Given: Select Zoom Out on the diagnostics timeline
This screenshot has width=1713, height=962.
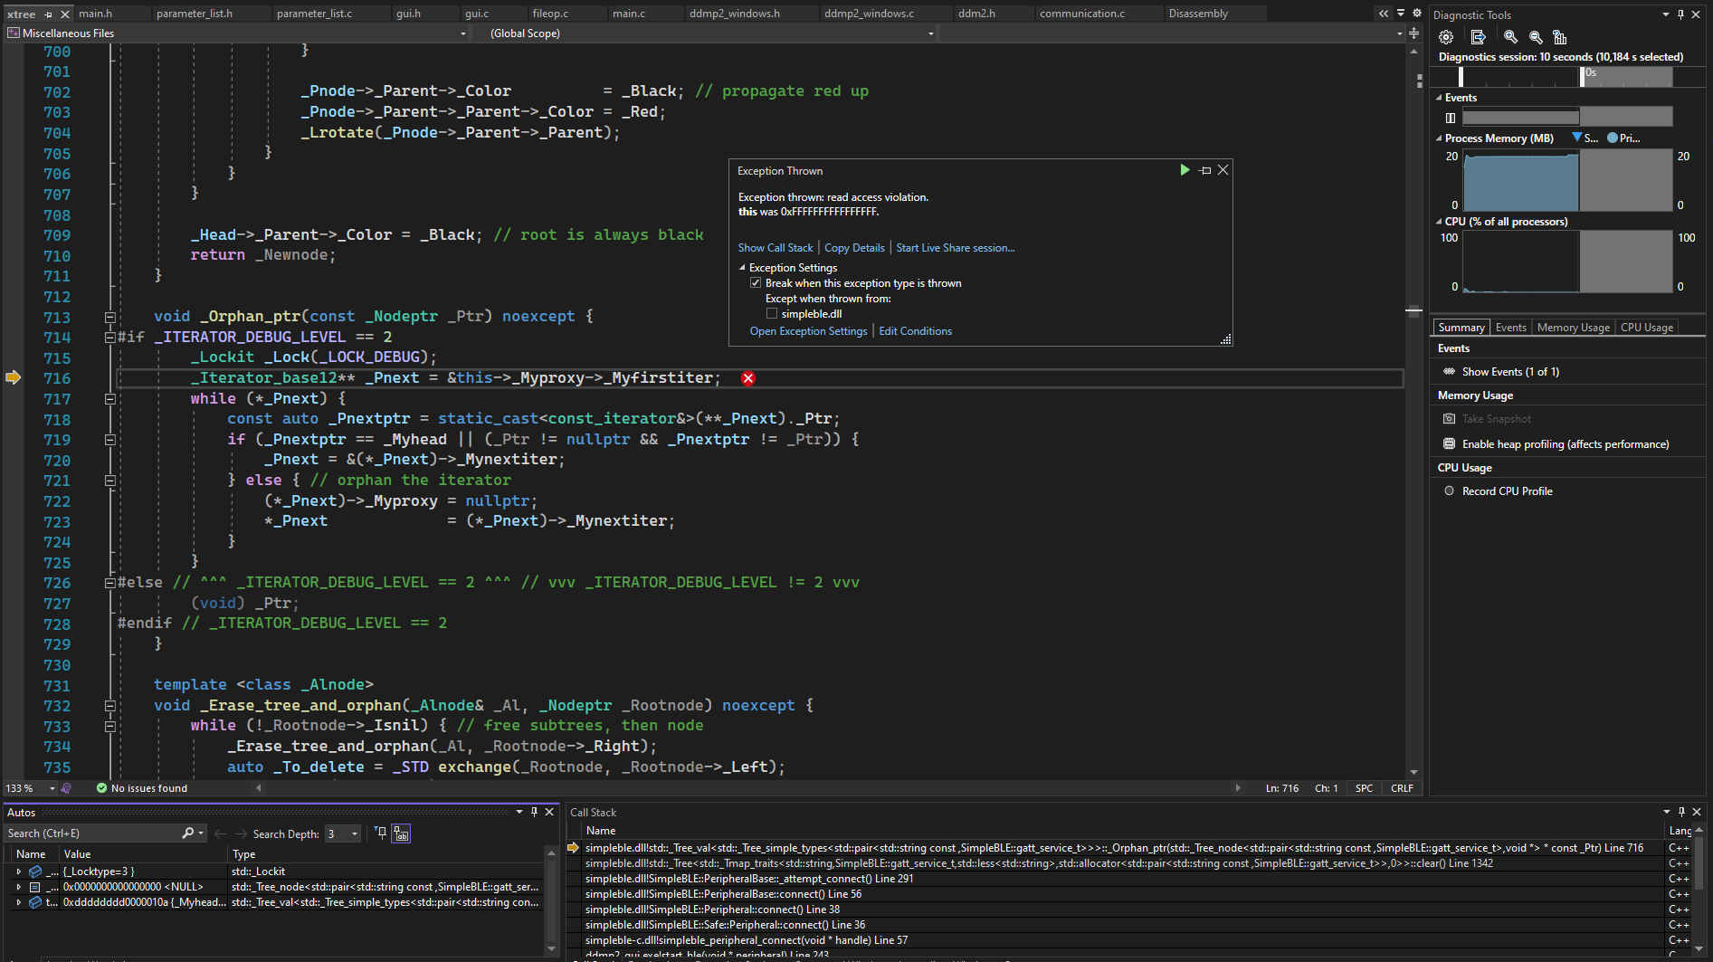Looking at the screenshot, I should [1536, 37].
